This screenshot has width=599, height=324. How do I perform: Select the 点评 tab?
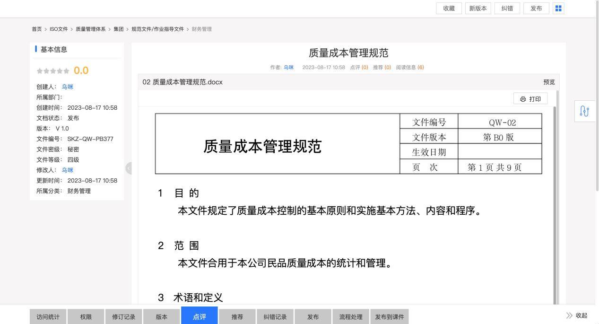(x=200, y=315)
